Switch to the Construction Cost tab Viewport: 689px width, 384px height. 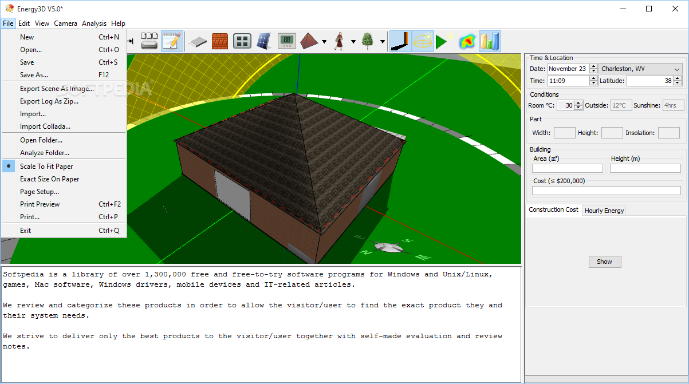(553, 209)
